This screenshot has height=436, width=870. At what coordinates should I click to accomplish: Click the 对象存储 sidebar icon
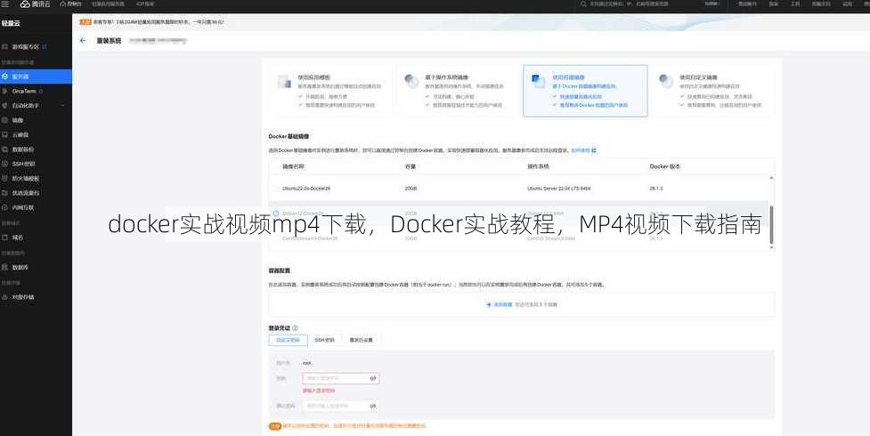5,297
